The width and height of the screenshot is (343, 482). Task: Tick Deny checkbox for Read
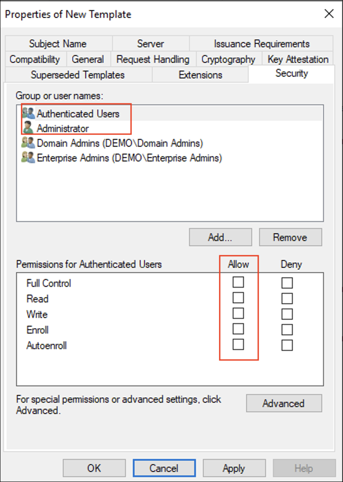click(x=287, y=299)
